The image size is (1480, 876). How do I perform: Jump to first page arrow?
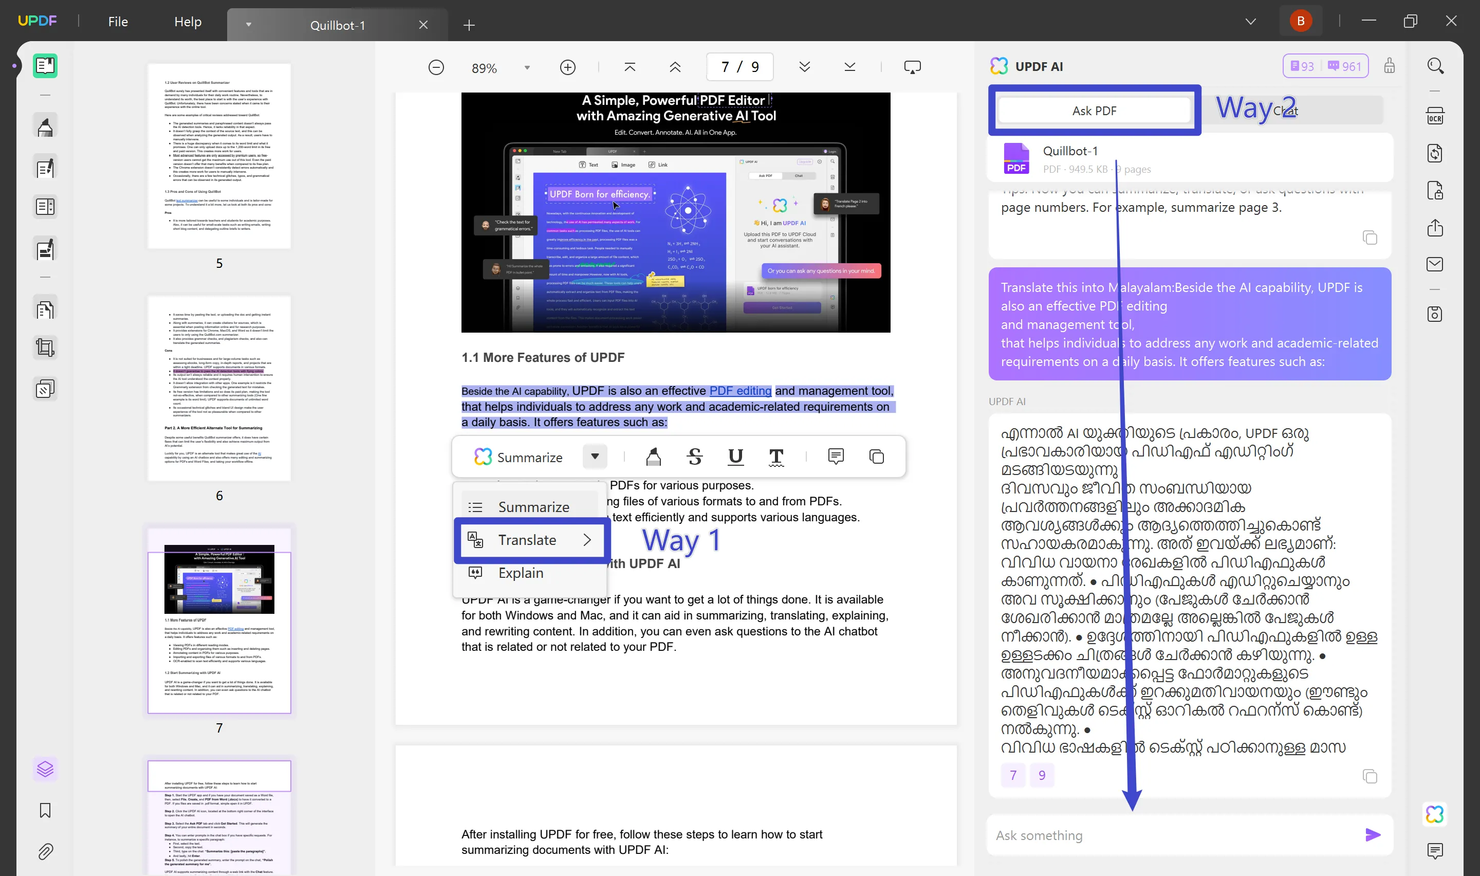(x=630, y=67)
